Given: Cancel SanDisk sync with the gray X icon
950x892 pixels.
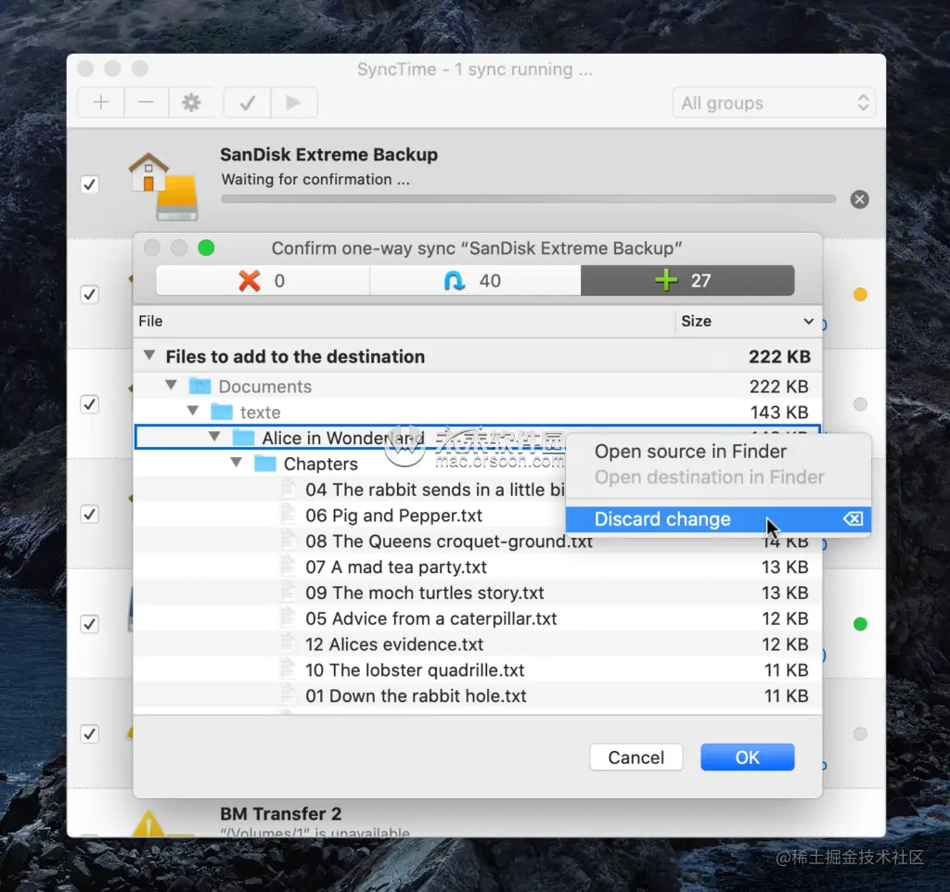Looking at the screenshot, I should [859, 199].
